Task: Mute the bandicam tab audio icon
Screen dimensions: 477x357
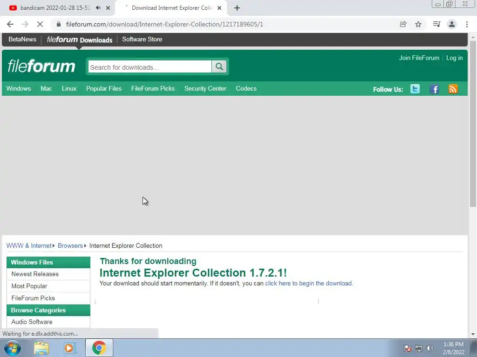Action: [98, 8]
